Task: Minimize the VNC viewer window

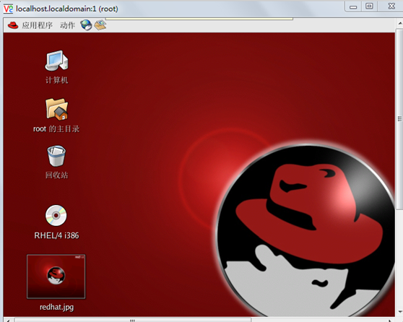Action: click(x=353, y=6)
